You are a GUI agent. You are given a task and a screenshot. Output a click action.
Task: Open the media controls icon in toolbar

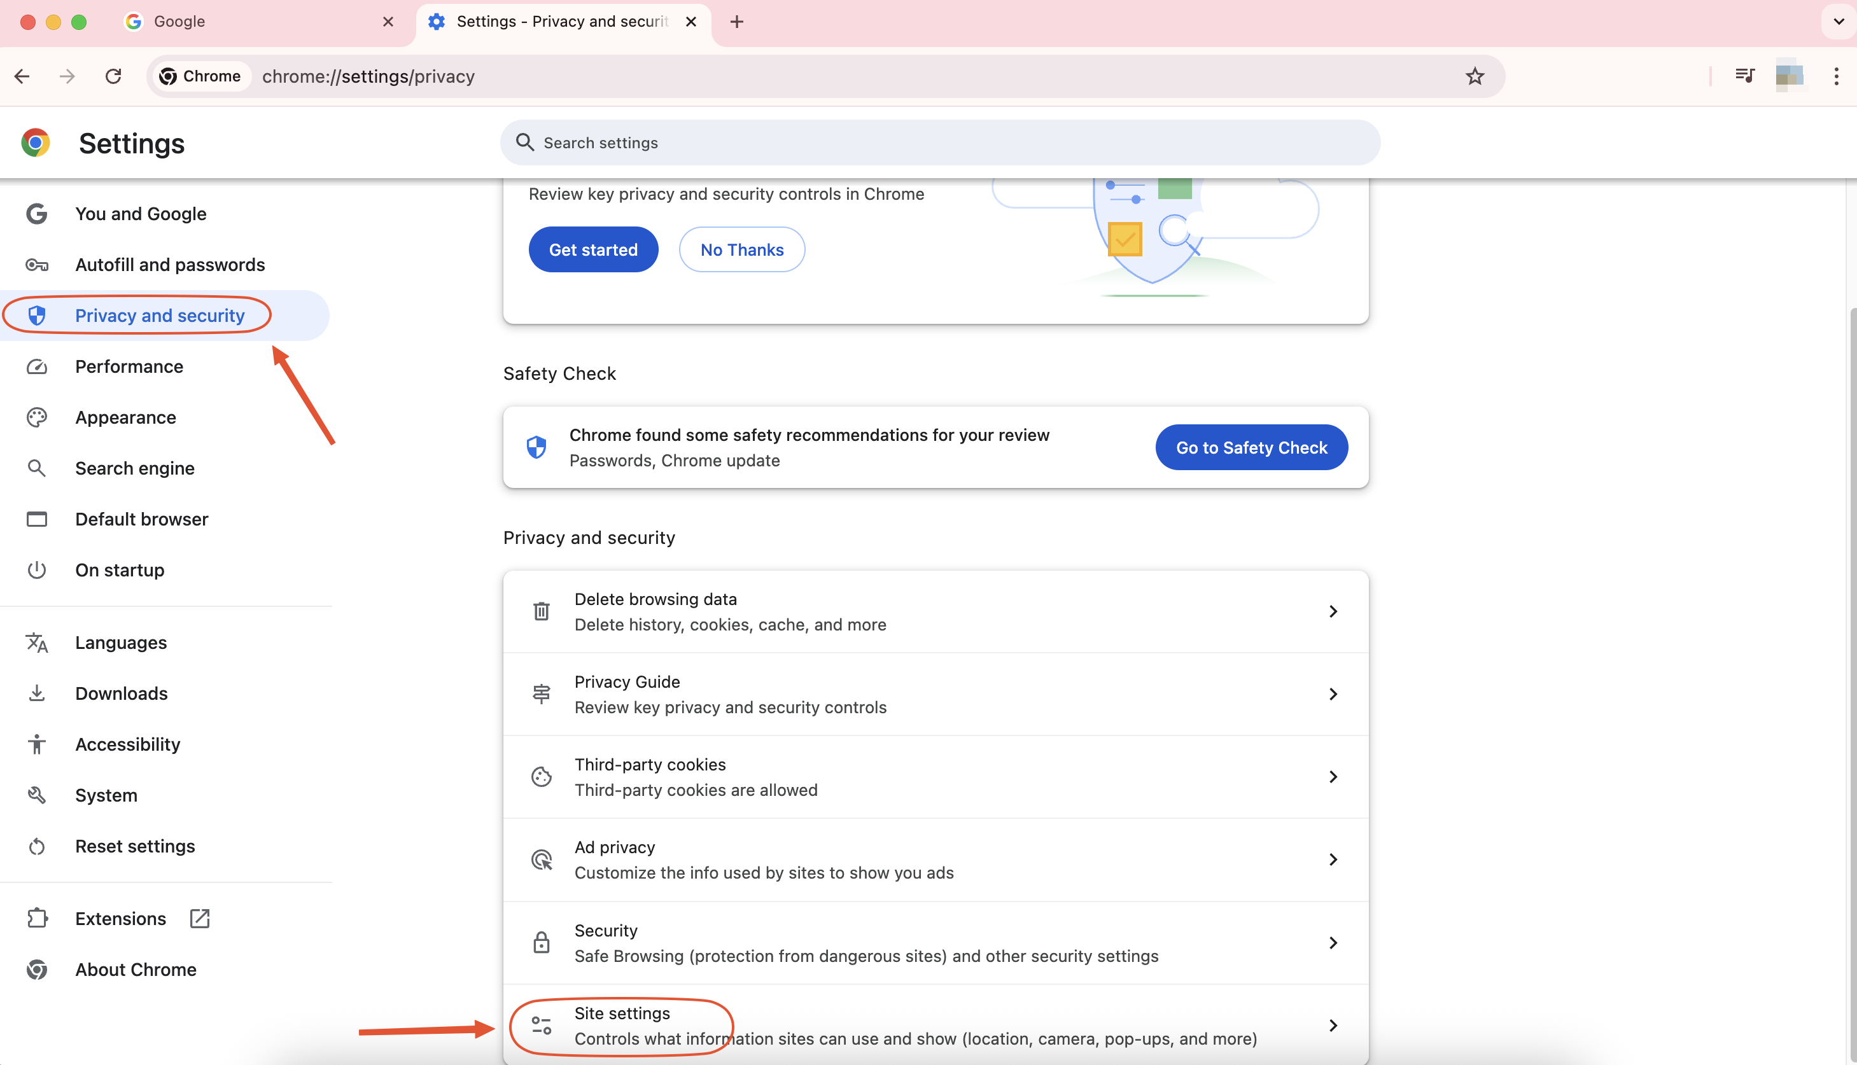point(1744,76)
